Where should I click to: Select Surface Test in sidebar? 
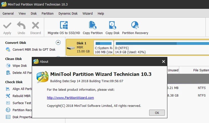pyautogui.click(x=22, y=103)
